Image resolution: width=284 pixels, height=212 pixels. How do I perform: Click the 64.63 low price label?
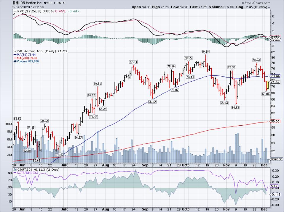click(x=235, y=108)
